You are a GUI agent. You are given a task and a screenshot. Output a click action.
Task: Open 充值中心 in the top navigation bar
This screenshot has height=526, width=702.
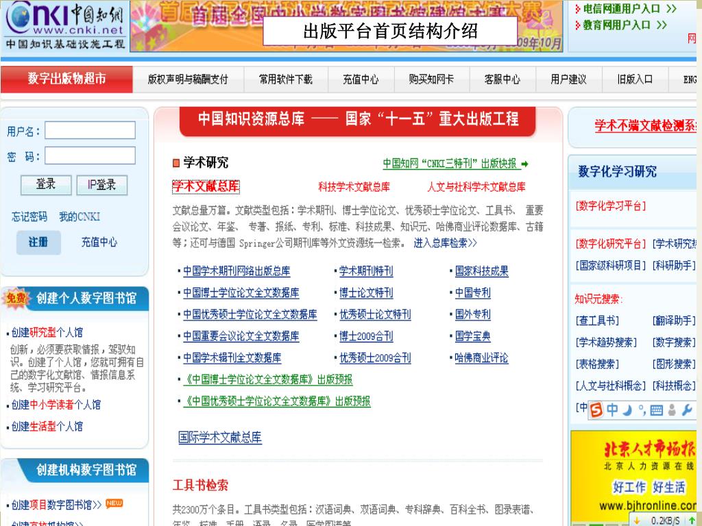[x=361, y=79]
